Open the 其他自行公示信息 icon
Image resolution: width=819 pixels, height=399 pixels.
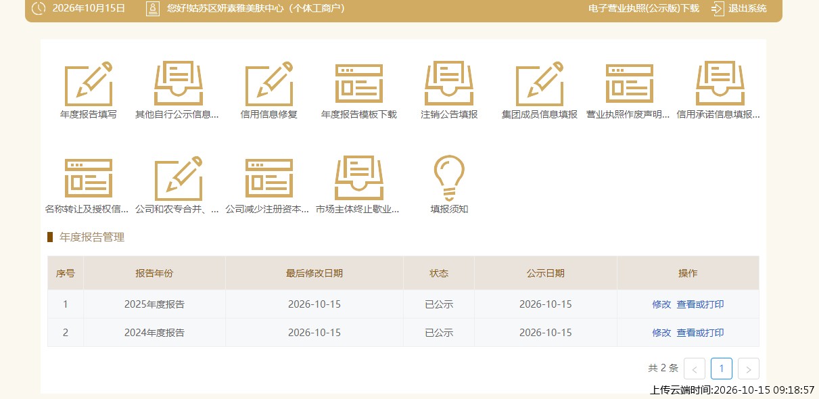tap(179, 84)
